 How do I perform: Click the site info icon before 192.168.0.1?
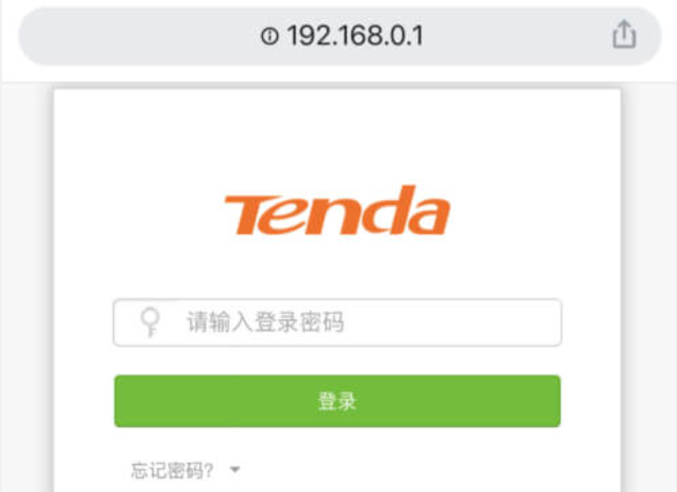(270, 36)
